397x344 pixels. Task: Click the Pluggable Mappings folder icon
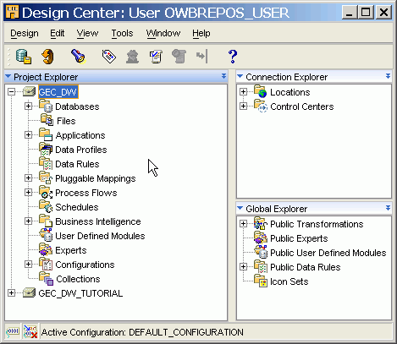pos(46,178)
